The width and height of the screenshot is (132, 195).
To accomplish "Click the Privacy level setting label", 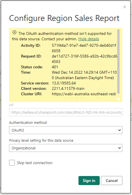I will click(x=41, y=140).
